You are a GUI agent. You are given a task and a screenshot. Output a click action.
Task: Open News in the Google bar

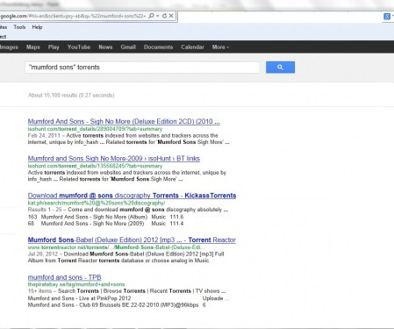tap(105, 47)
